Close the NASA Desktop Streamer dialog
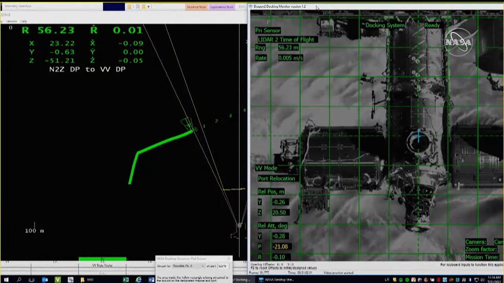Screen dimensions: 504x283 (229, 259)
